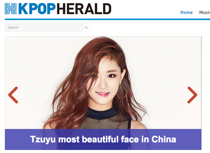Click the magnifying glass search icon
The height and width of the screenshot is (153, 210).
[86, 27]
